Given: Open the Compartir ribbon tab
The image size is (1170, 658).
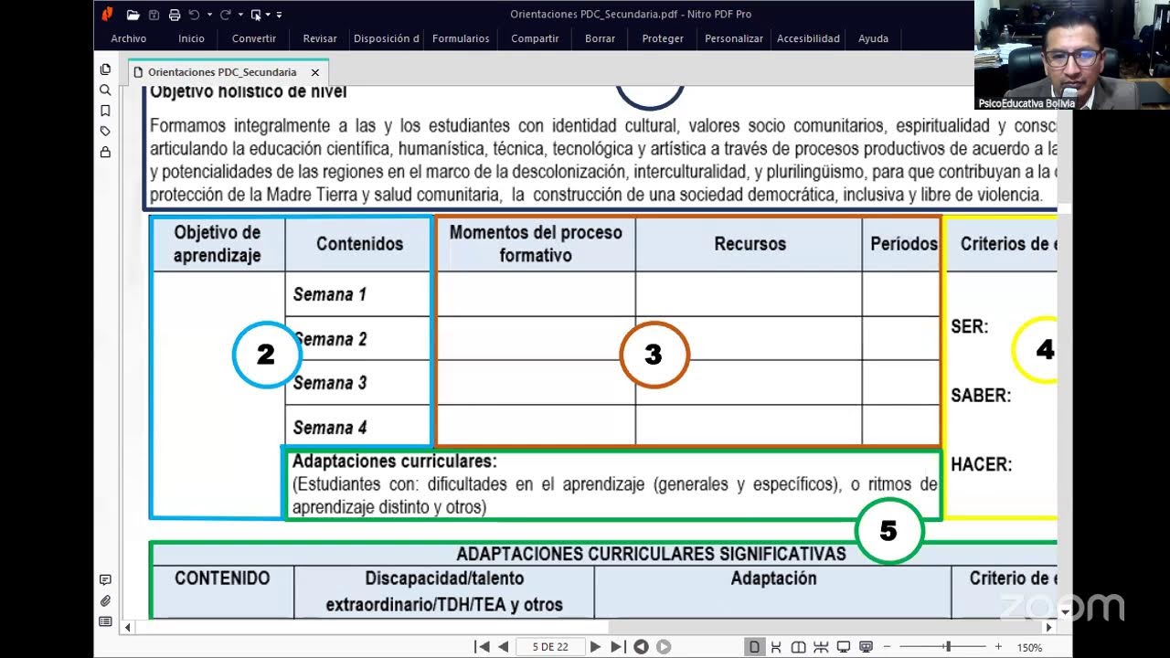Looking at the screenshot, I should 535,38.
